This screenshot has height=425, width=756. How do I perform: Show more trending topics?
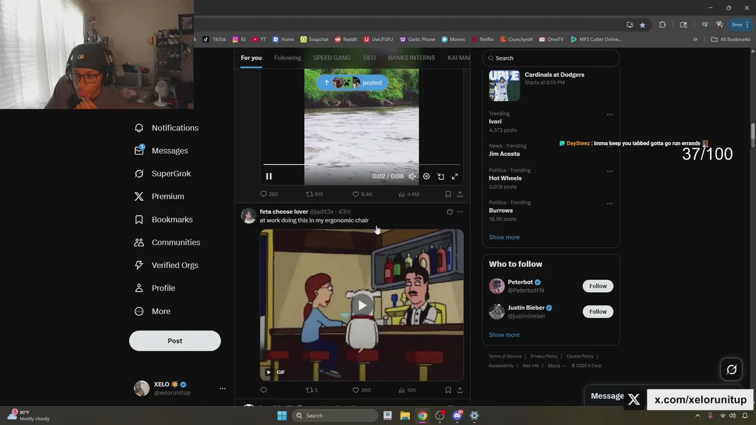(x=504, y=237)
